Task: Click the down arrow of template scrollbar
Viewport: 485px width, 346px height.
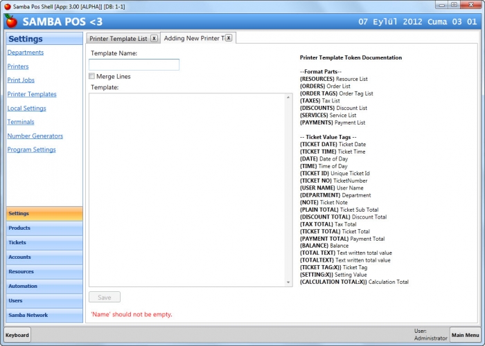Action: (x=288, y=282)
